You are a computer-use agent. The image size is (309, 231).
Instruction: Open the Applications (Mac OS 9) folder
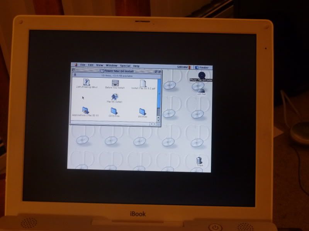pyautogui.click(x=85, y=111)
